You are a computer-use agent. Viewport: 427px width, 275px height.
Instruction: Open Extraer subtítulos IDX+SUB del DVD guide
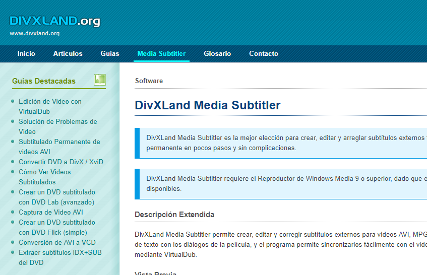click(60, 257)
